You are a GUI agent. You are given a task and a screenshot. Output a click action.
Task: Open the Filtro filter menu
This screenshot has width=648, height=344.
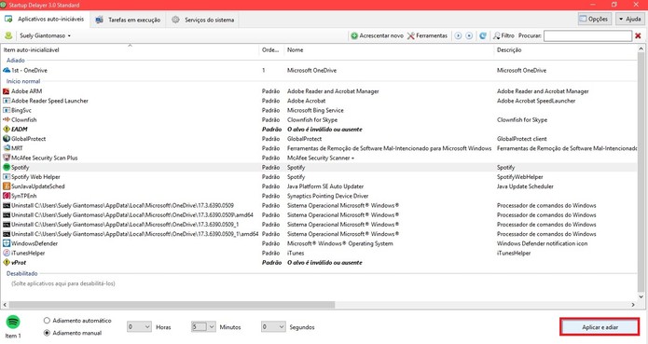click(503, 36)
